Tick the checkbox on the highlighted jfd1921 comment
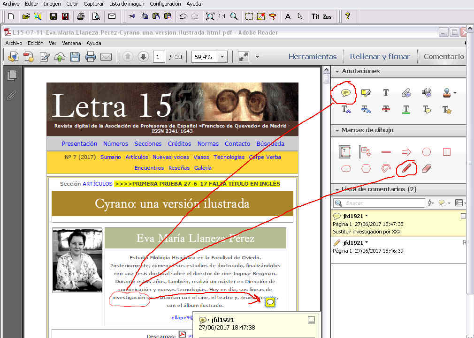474x338 pixels. (x=463, y=216)
